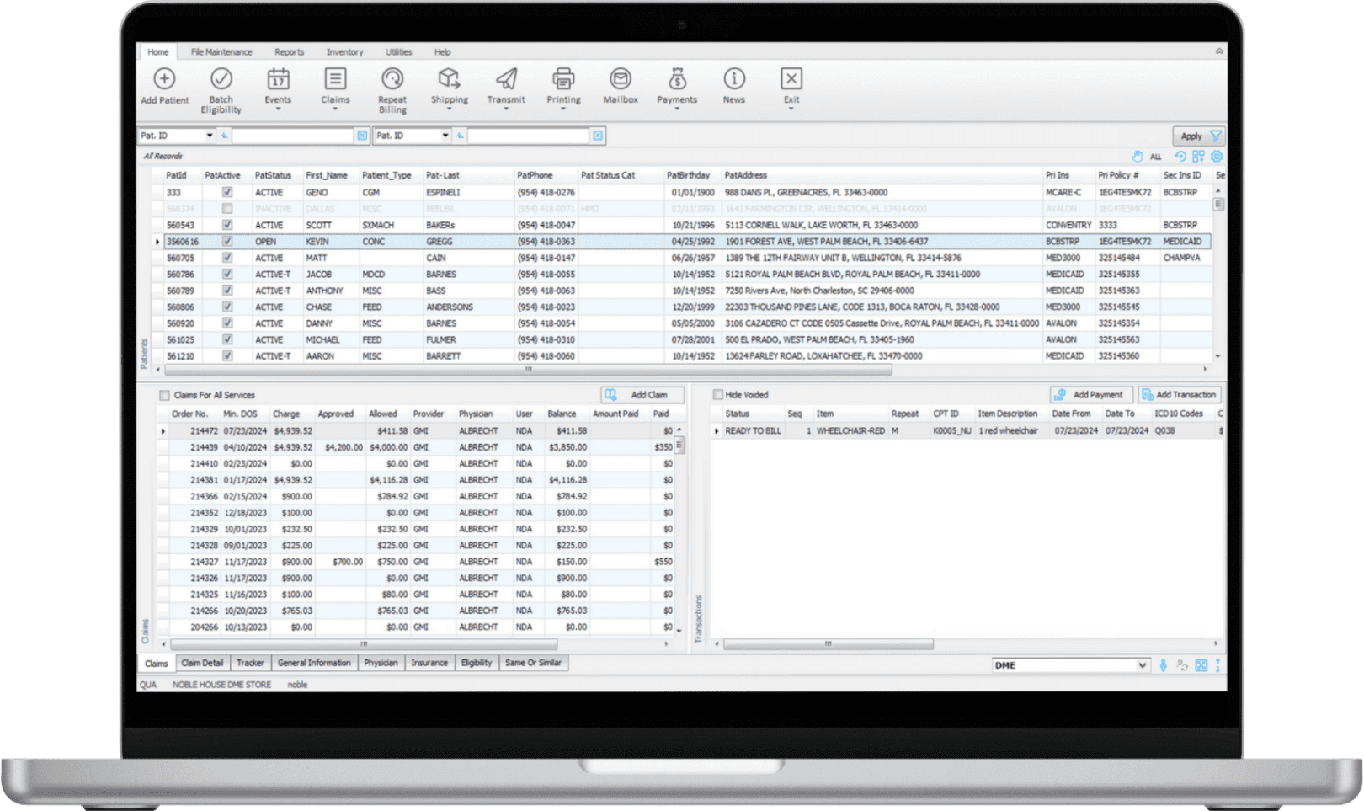1364x811 pixels.
Task: Open the News panel
Action: click(733, 84)
